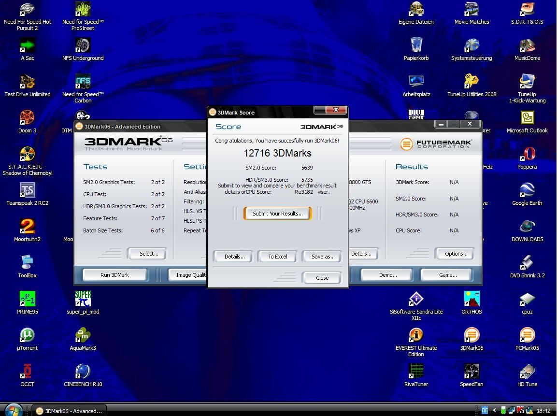Export results with To Excel button

coord(277,257)
